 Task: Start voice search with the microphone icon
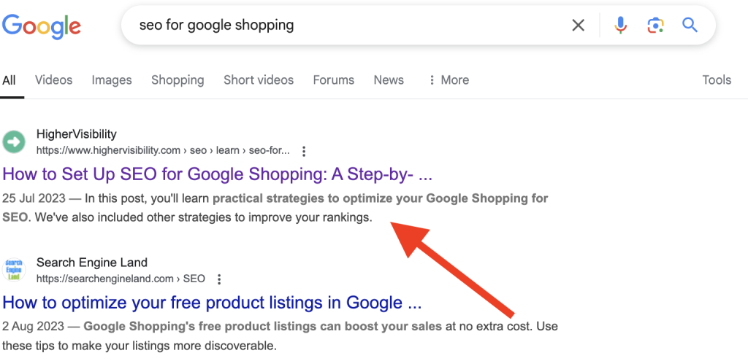[x=620, y=26]
